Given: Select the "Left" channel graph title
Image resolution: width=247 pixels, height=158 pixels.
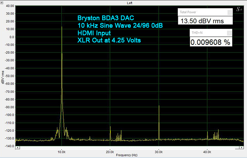Looking at the screenshot, I should (x=129, y=3).
